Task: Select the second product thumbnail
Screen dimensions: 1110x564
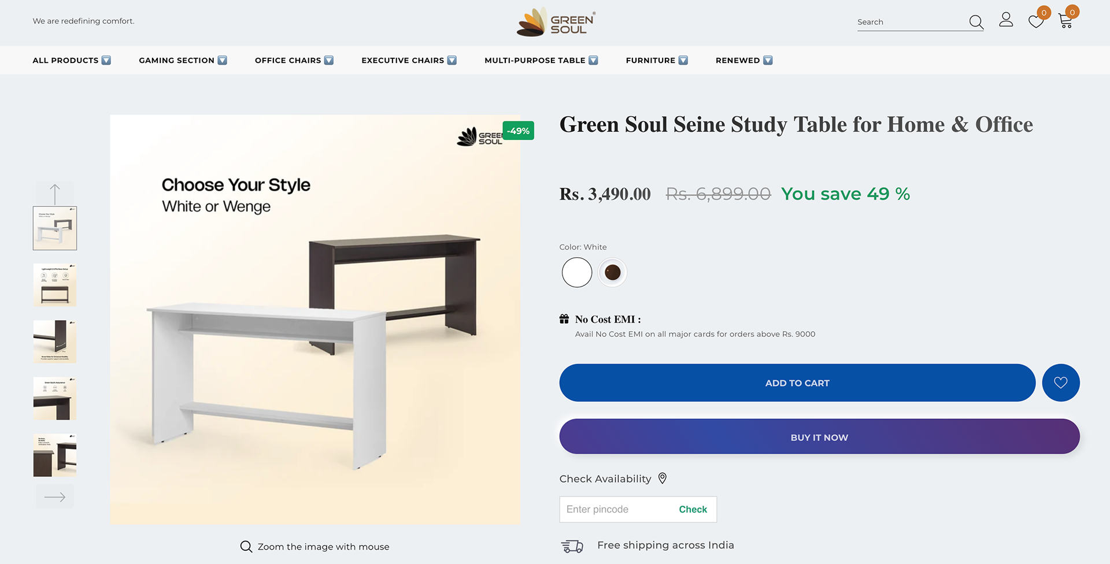Action: click(x=55, y=285)
